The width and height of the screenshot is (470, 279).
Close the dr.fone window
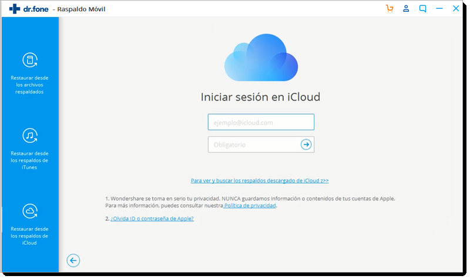click(x=456, y=8)
